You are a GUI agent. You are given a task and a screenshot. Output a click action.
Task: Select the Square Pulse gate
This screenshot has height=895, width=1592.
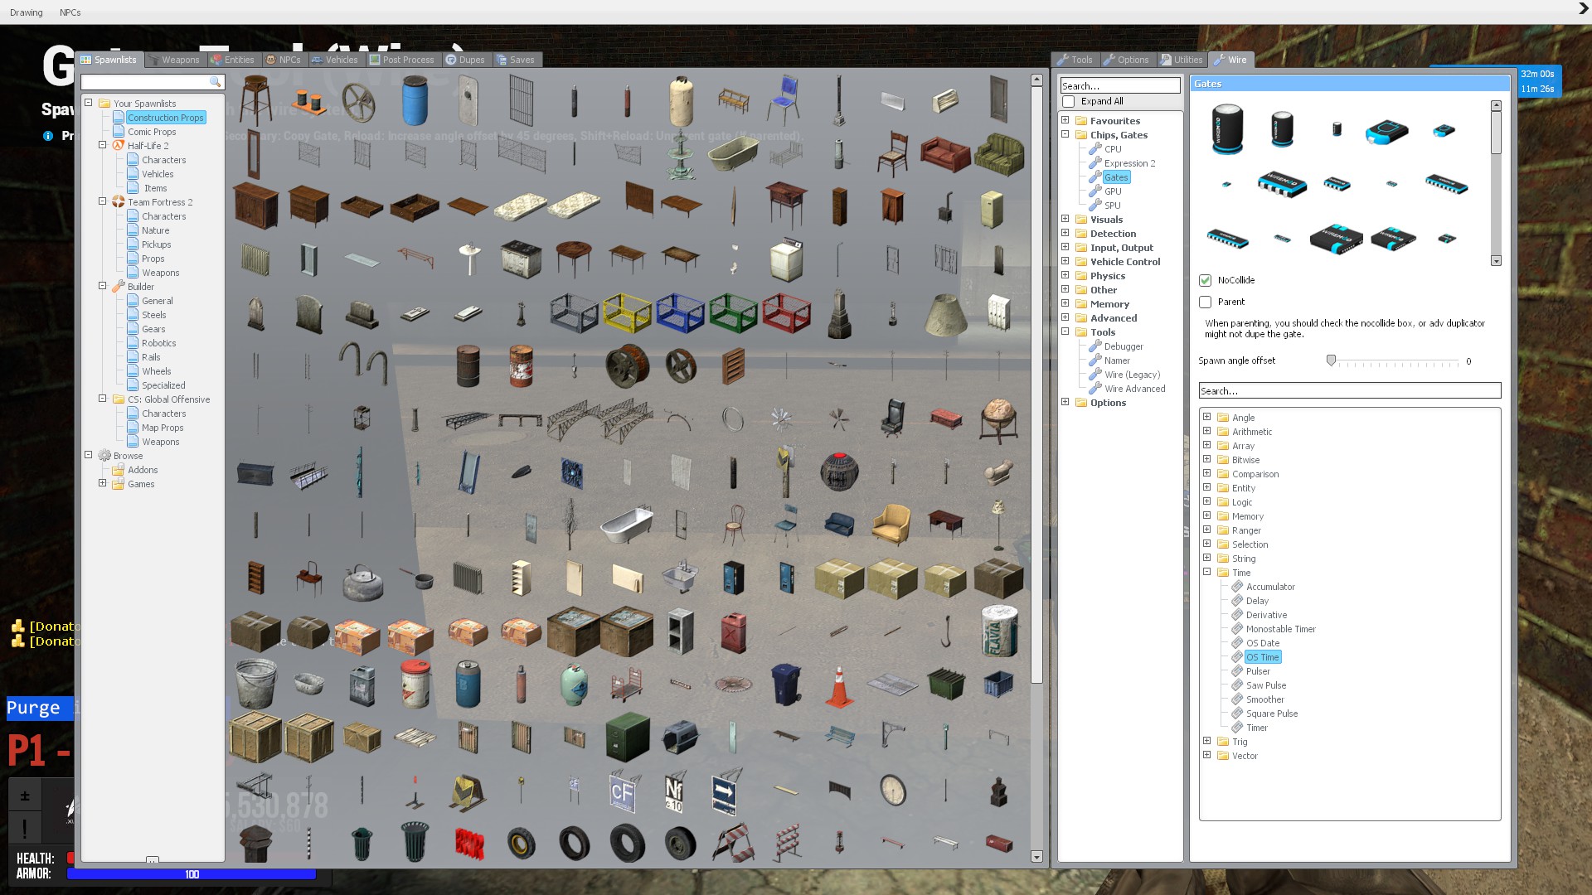point(1271,714)
